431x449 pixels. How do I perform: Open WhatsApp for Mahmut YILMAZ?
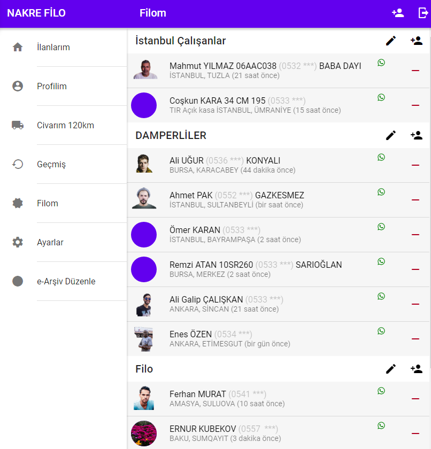[x=381, y=63]
